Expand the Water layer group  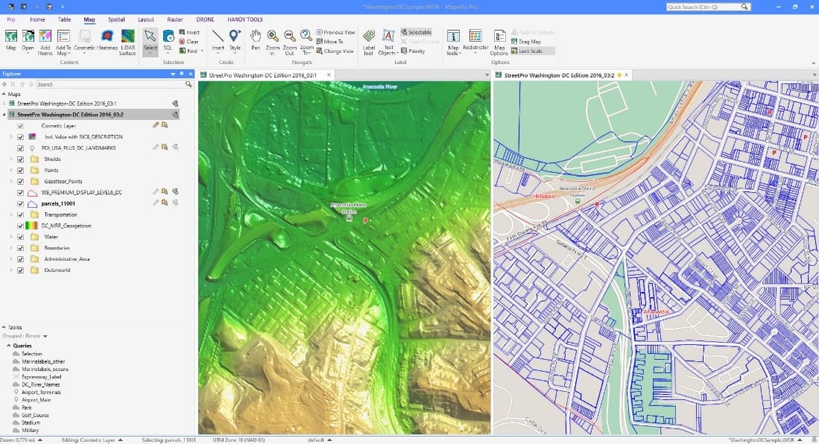click(10, 237)
